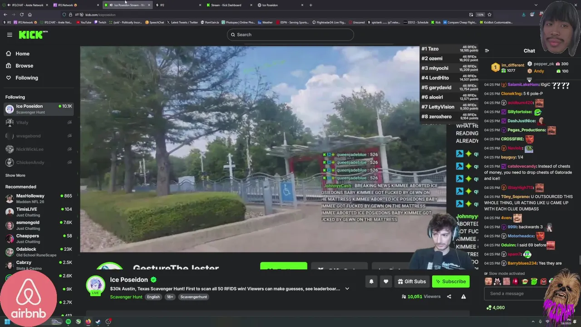Open Cabrzy recommended channel
The height and width of the screenshot is (327, 581).
pyautogui.click(x=39, y=265)
